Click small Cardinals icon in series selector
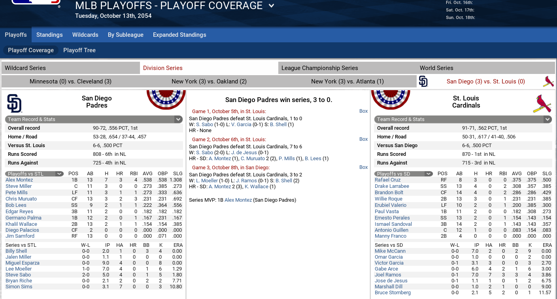This screenshot has width=557, height=299. [x=548, y=82]
